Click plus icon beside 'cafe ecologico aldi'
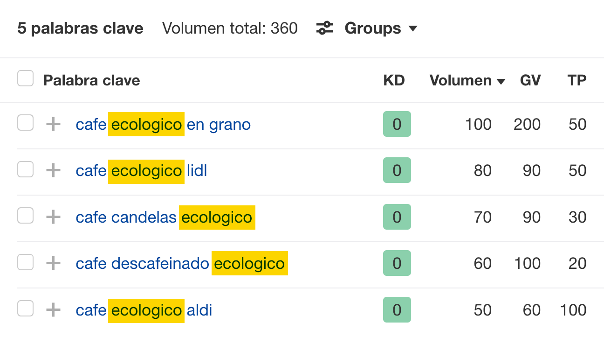Viewport: 604px width, 337px height. pos(54,310)
